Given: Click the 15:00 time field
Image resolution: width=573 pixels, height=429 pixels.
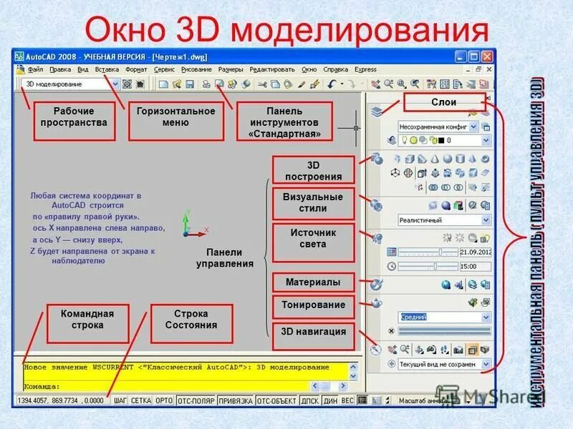Looking at the screenshot, I should click(475, 267).
